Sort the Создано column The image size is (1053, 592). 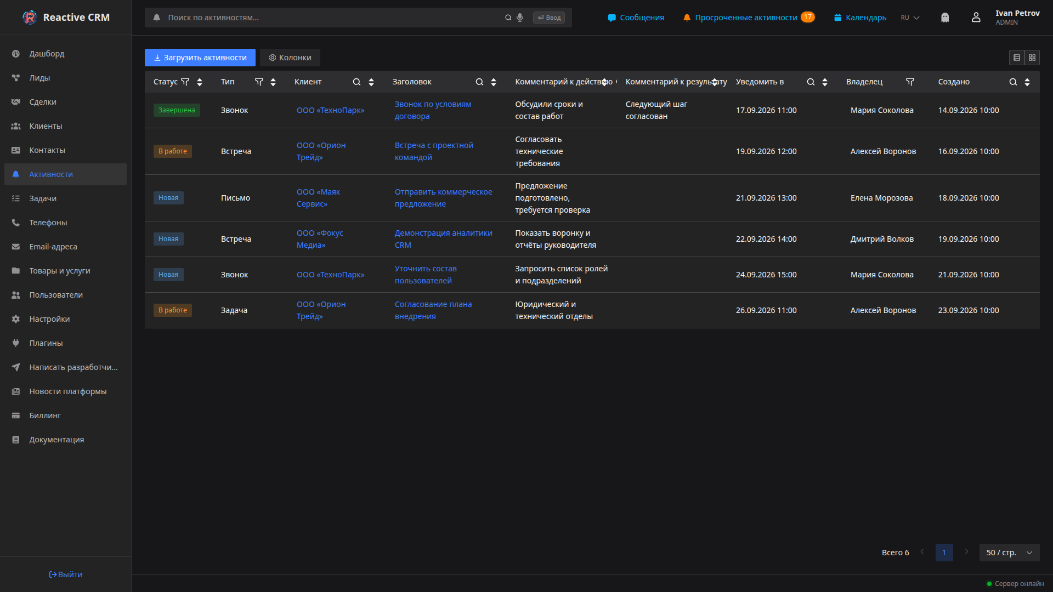[1027, 82]
